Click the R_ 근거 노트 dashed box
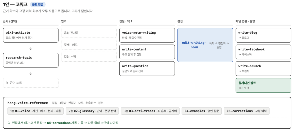Screen dimensions: 296x135 (x=31, y=83)
